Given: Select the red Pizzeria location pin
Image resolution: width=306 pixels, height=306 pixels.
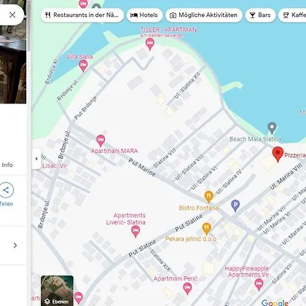Looking at the screenshot, I should 278,154.
